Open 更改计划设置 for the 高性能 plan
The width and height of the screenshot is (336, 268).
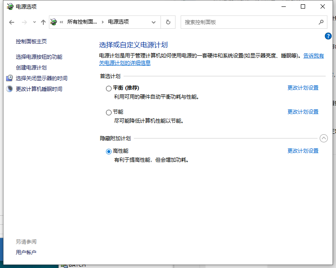tap(303, 151)
